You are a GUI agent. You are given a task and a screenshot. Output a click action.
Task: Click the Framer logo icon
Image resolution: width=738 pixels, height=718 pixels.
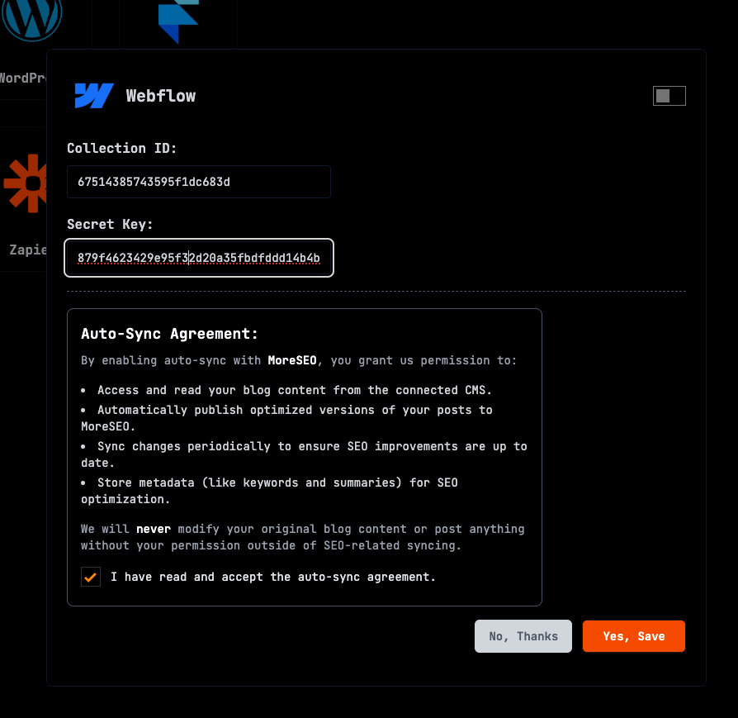point(178,21)
